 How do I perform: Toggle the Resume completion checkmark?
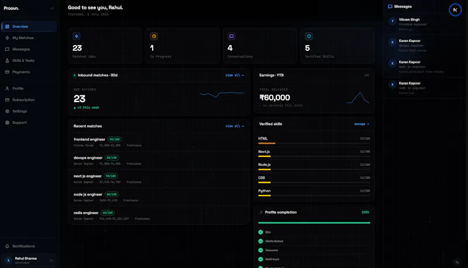coord(260,250)
